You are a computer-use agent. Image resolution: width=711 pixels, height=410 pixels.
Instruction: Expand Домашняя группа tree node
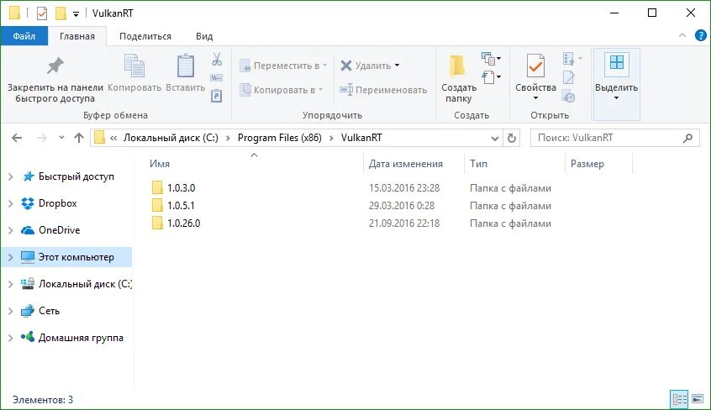tap(11, 339)
